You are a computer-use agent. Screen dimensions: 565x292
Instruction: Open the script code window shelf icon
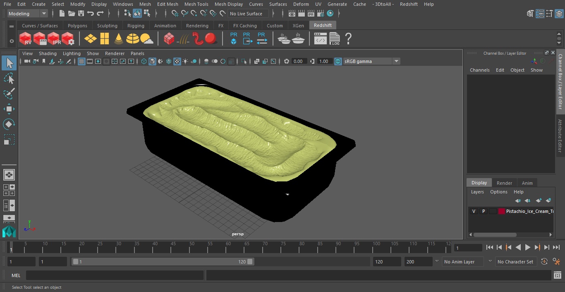[x=321, y=39]
